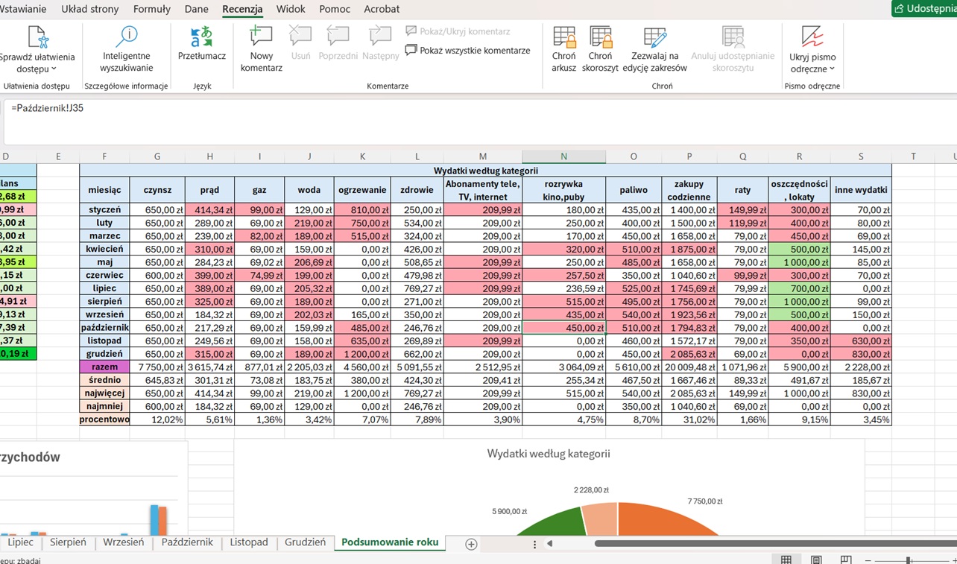Open Zezwalaj na edycję zakresów
Viewport: 957px width, 564px height.
pos(654,49)
